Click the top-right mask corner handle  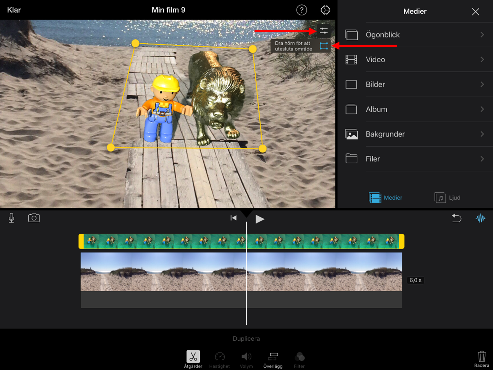253,49
